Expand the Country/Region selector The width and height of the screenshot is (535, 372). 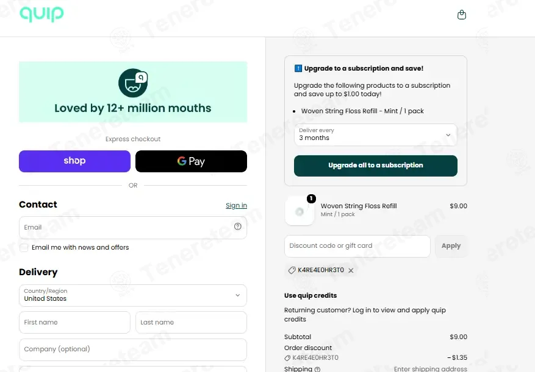[133, 295]
